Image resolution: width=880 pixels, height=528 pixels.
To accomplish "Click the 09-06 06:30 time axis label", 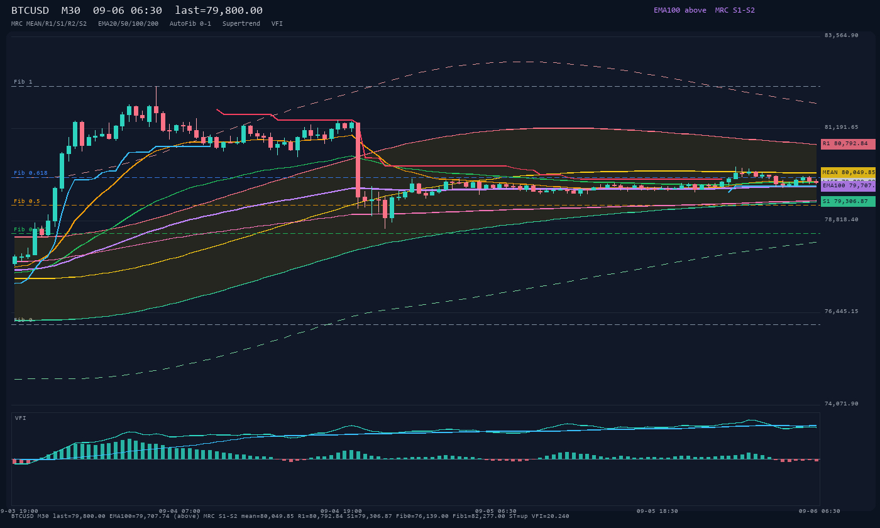I will pyautogui.click(x=819, y=511).
